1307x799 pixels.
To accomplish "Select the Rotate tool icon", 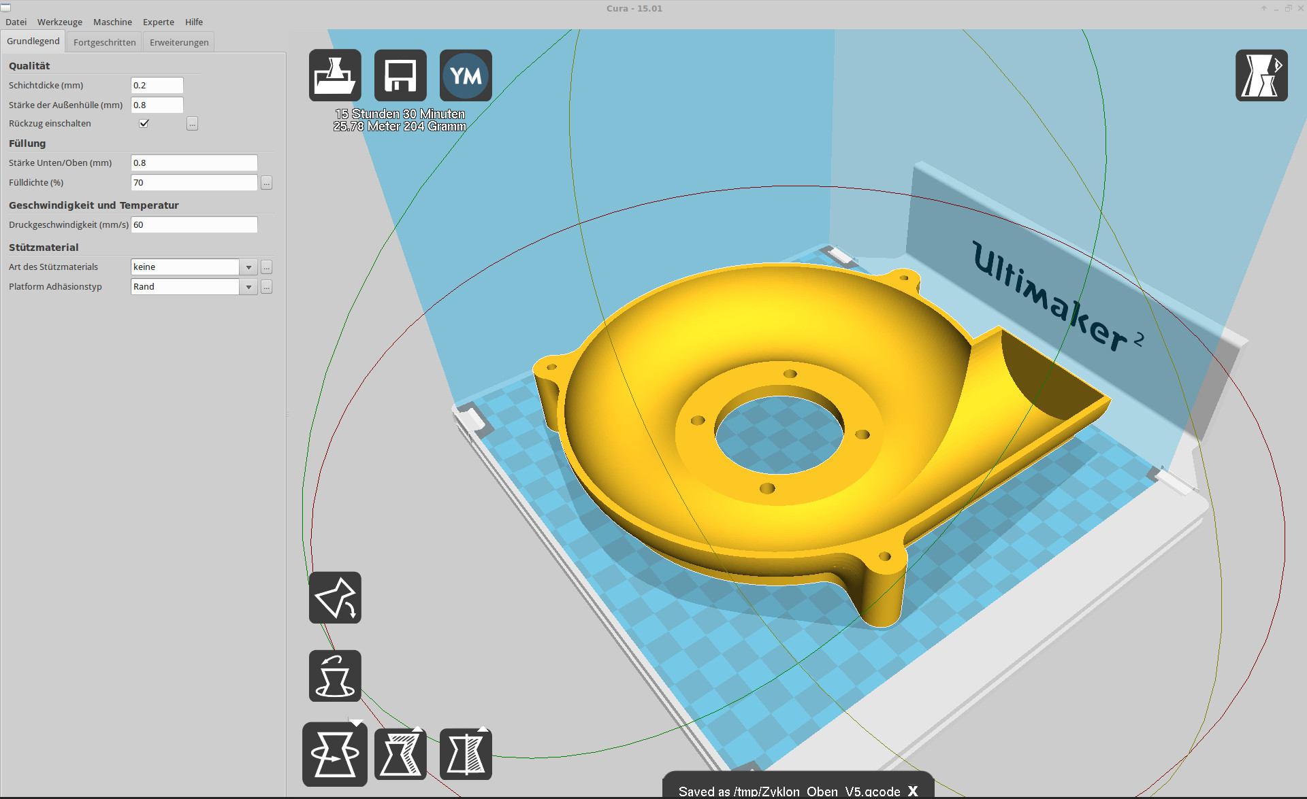I will pos(335,754).
